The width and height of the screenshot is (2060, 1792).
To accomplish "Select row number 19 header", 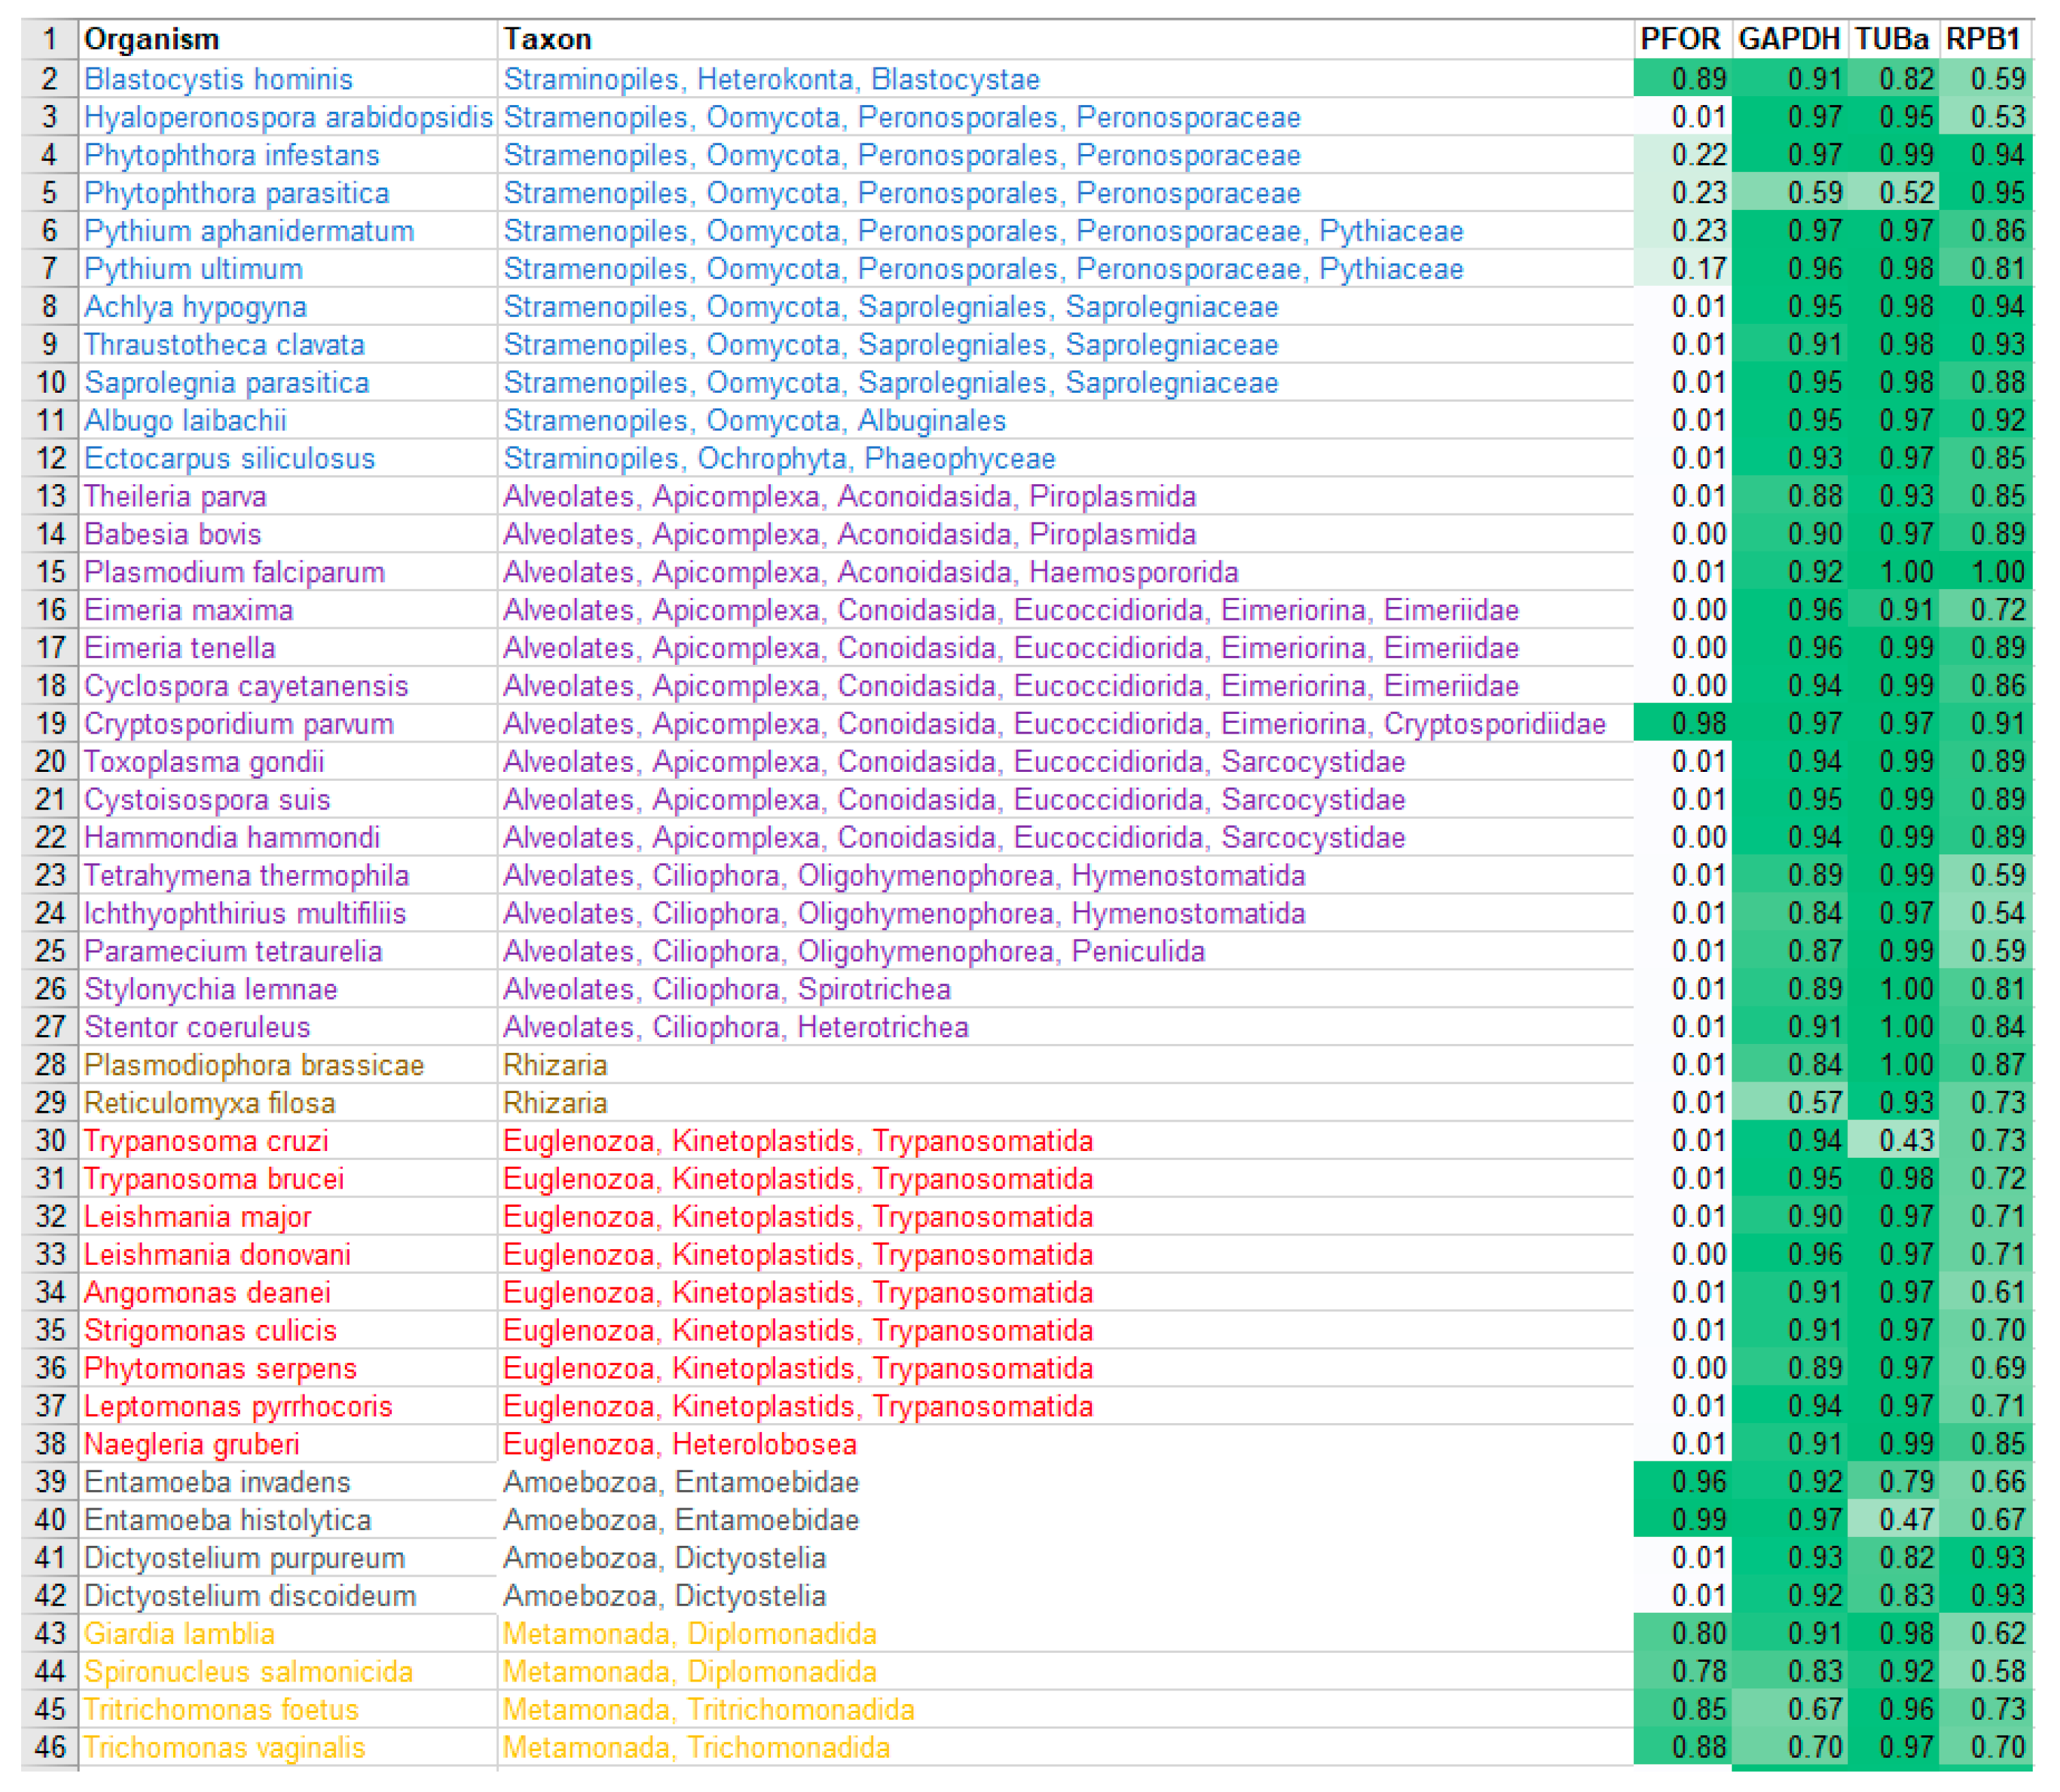I will click(50, 723).
